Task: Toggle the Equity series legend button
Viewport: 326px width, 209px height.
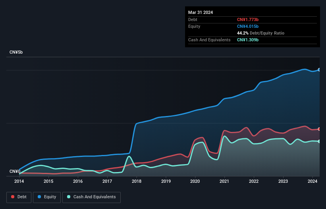Action: (x=47, y=197)
